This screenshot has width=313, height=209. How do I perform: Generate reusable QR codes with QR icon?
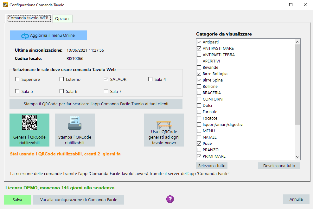click(29, 130)
